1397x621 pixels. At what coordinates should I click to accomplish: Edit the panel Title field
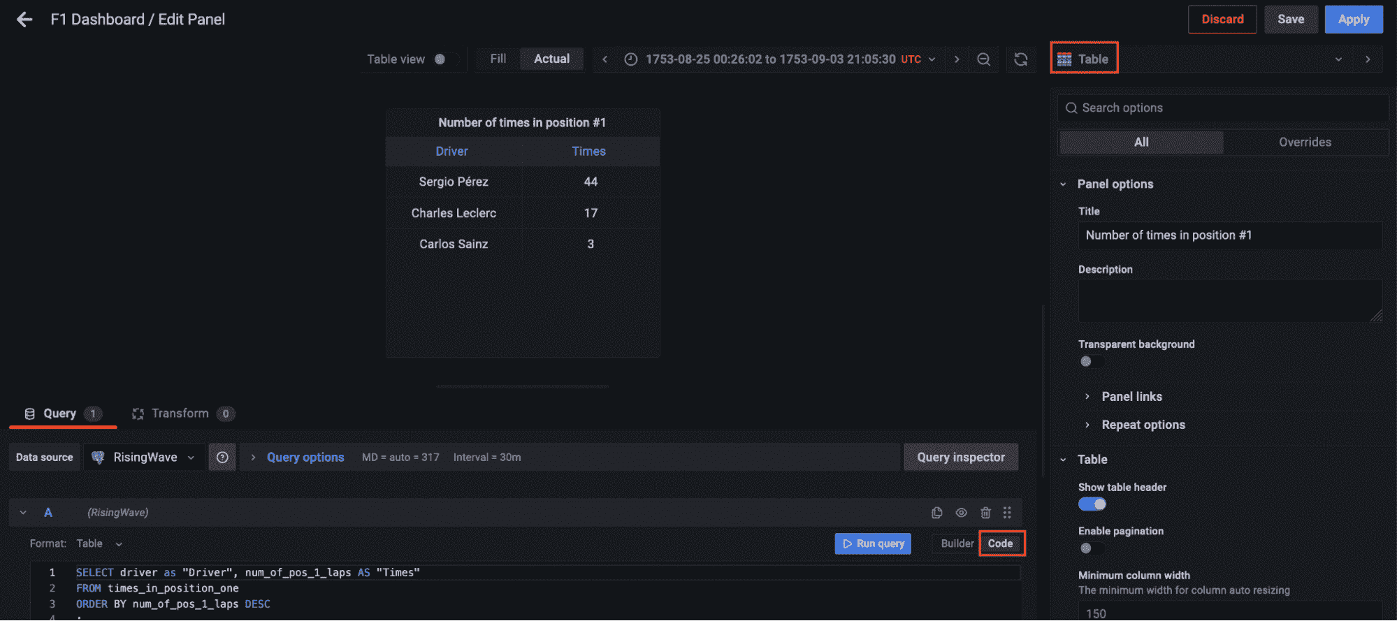pos(1230,235)
